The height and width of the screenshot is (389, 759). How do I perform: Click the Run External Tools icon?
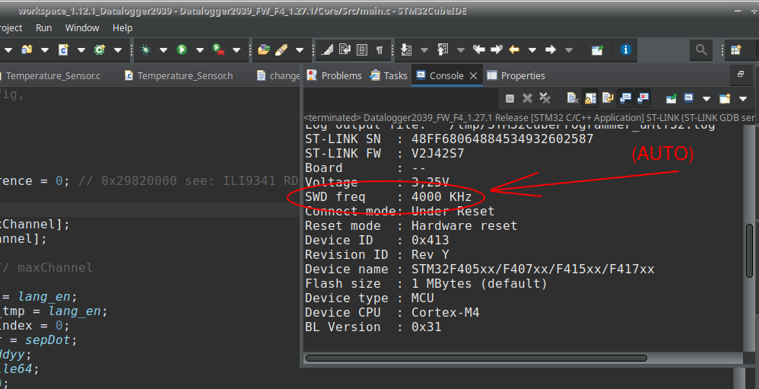218,49
